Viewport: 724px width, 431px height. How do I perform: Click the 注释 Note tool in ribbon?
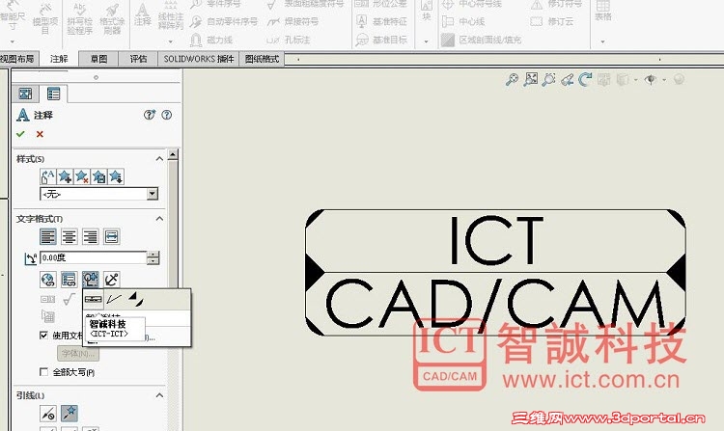[143, 13]
